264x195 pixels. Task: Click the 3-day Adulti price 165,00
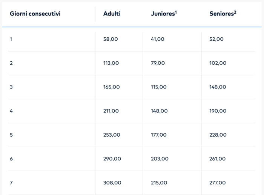(112, 87)
